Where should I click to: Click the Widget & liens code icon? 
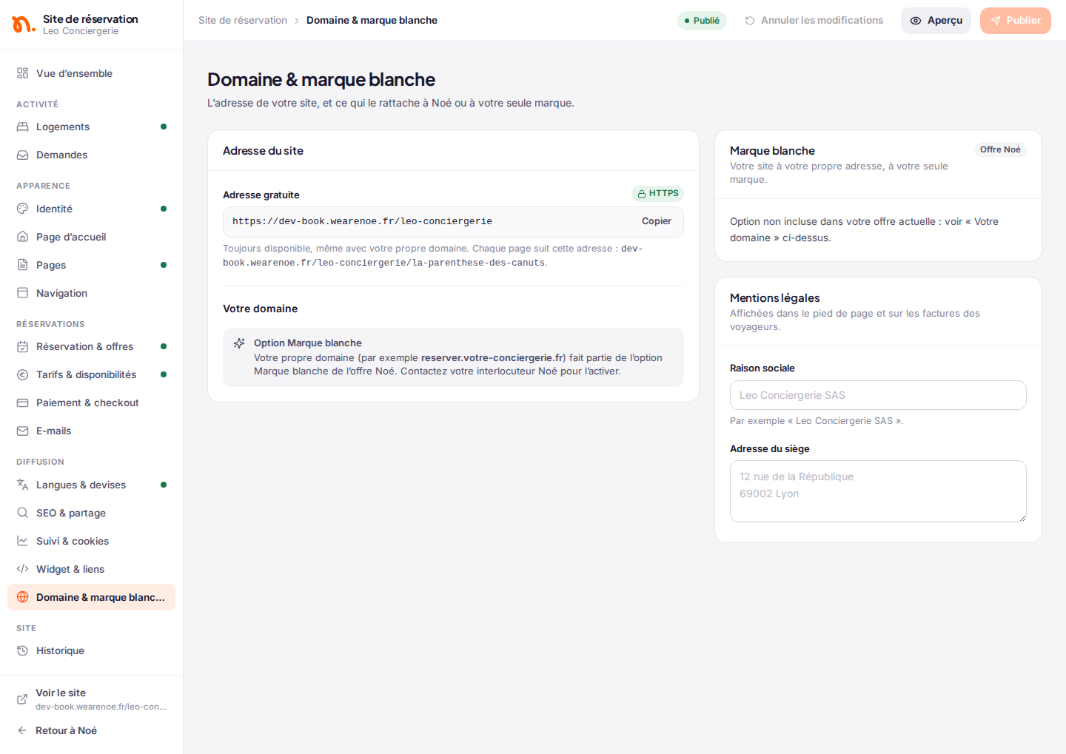pyautogui.click(x=23, y=569)
